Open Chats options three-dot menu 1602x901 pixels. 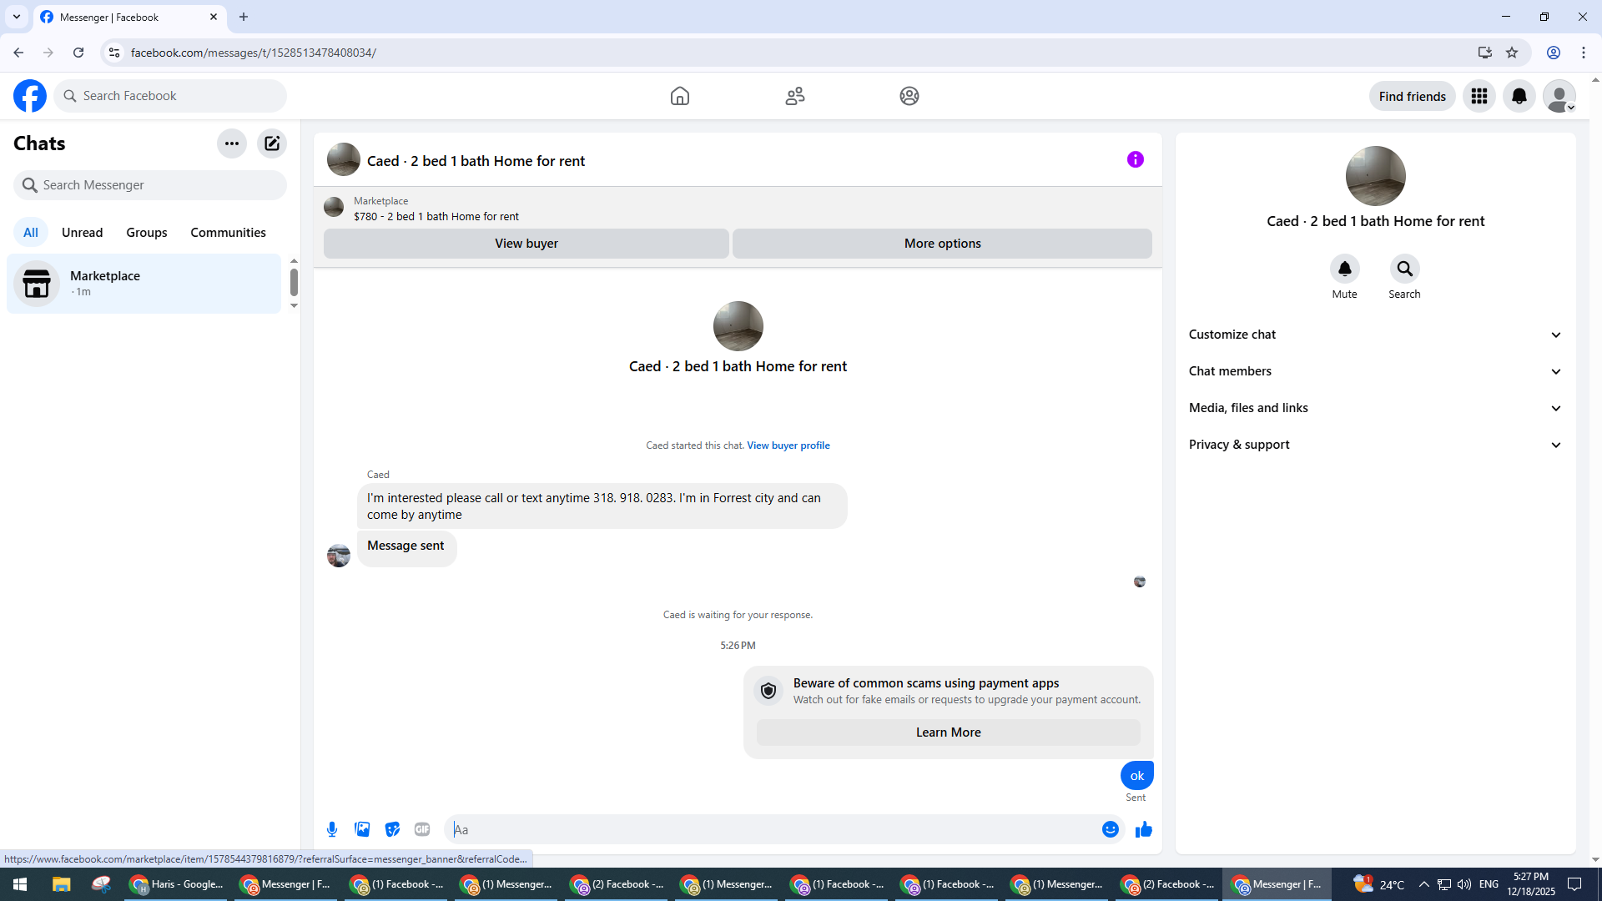pyautogui.click(x=232, y=143)
